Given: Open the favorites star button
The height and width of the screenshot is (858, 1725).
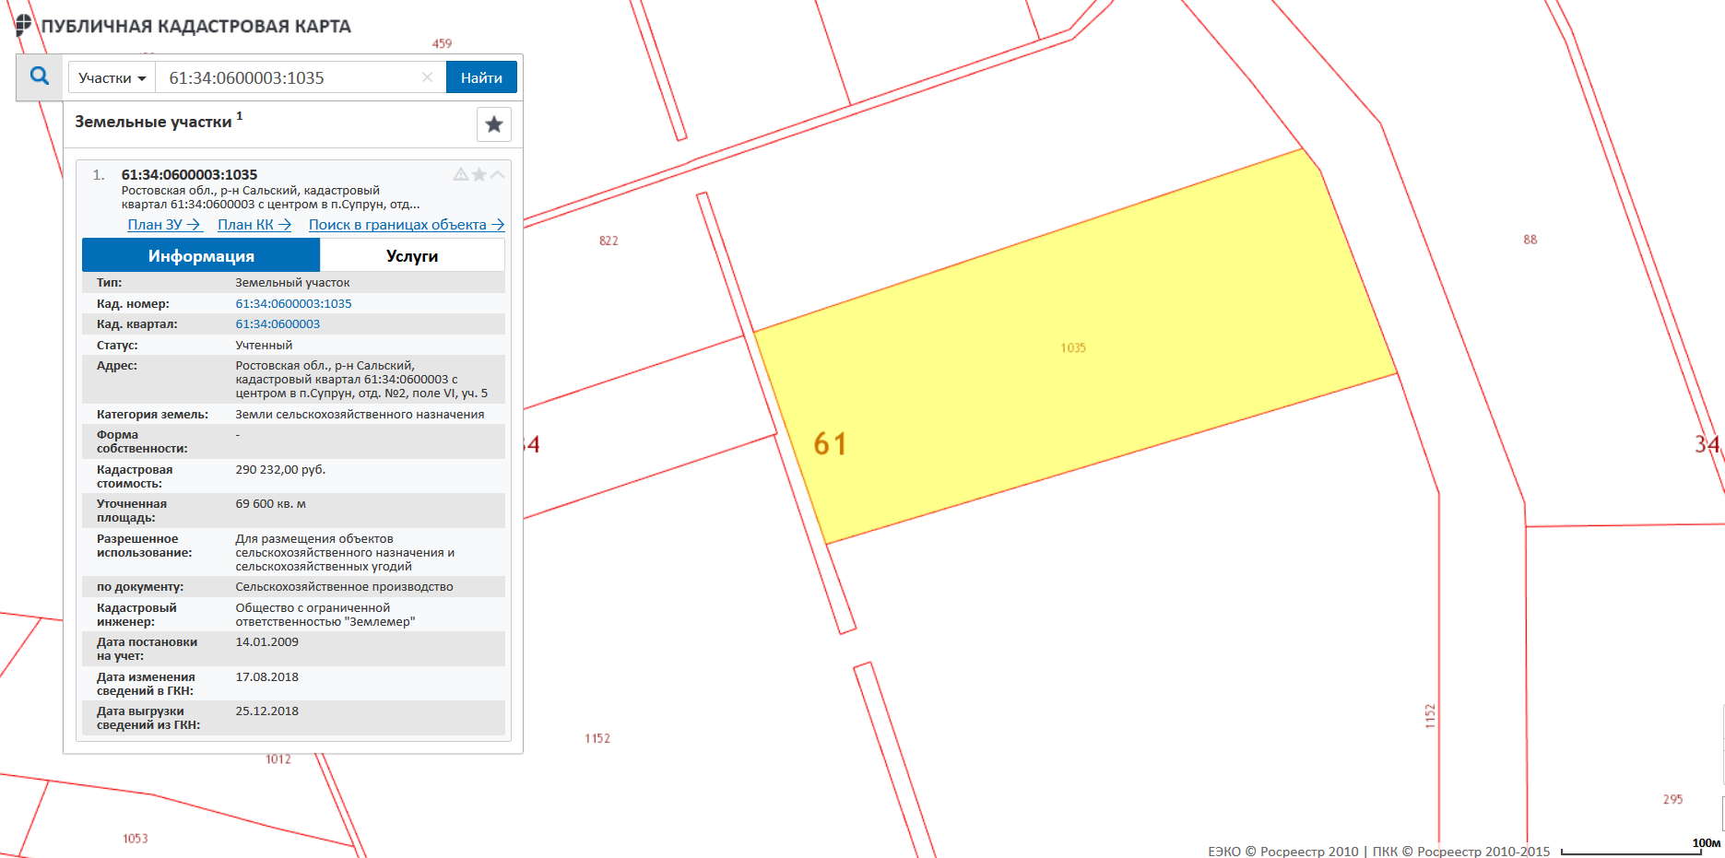Looking at the screenshot, I should click(493, 124).
